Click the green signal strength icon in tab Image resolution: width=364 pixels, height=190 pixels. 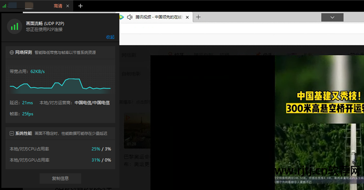coord(4,6)
